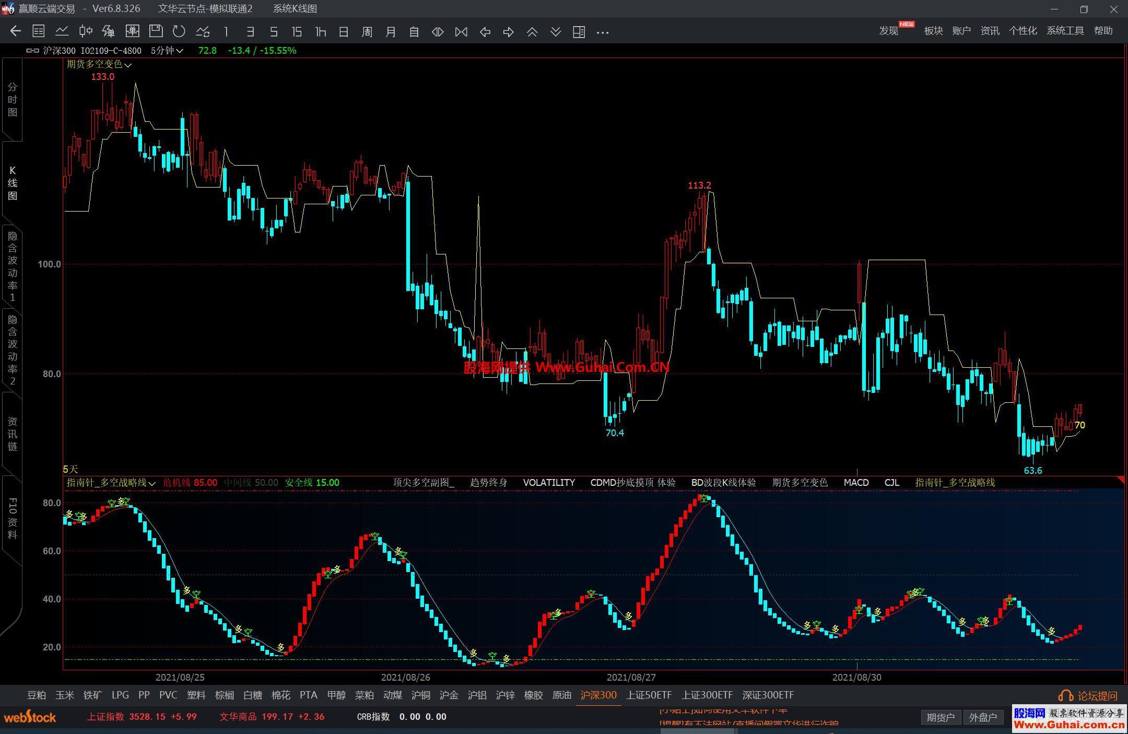The image size is (1128, 734).
Task: Click the 期货户 button
Action: point(941,717)
